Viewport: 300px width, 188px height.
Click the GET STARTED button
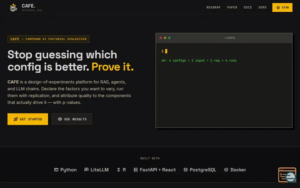coord(28,119)
